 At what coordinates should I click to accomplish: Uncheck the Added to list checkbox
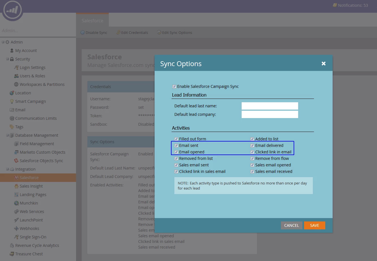click(x=252, y=139)
